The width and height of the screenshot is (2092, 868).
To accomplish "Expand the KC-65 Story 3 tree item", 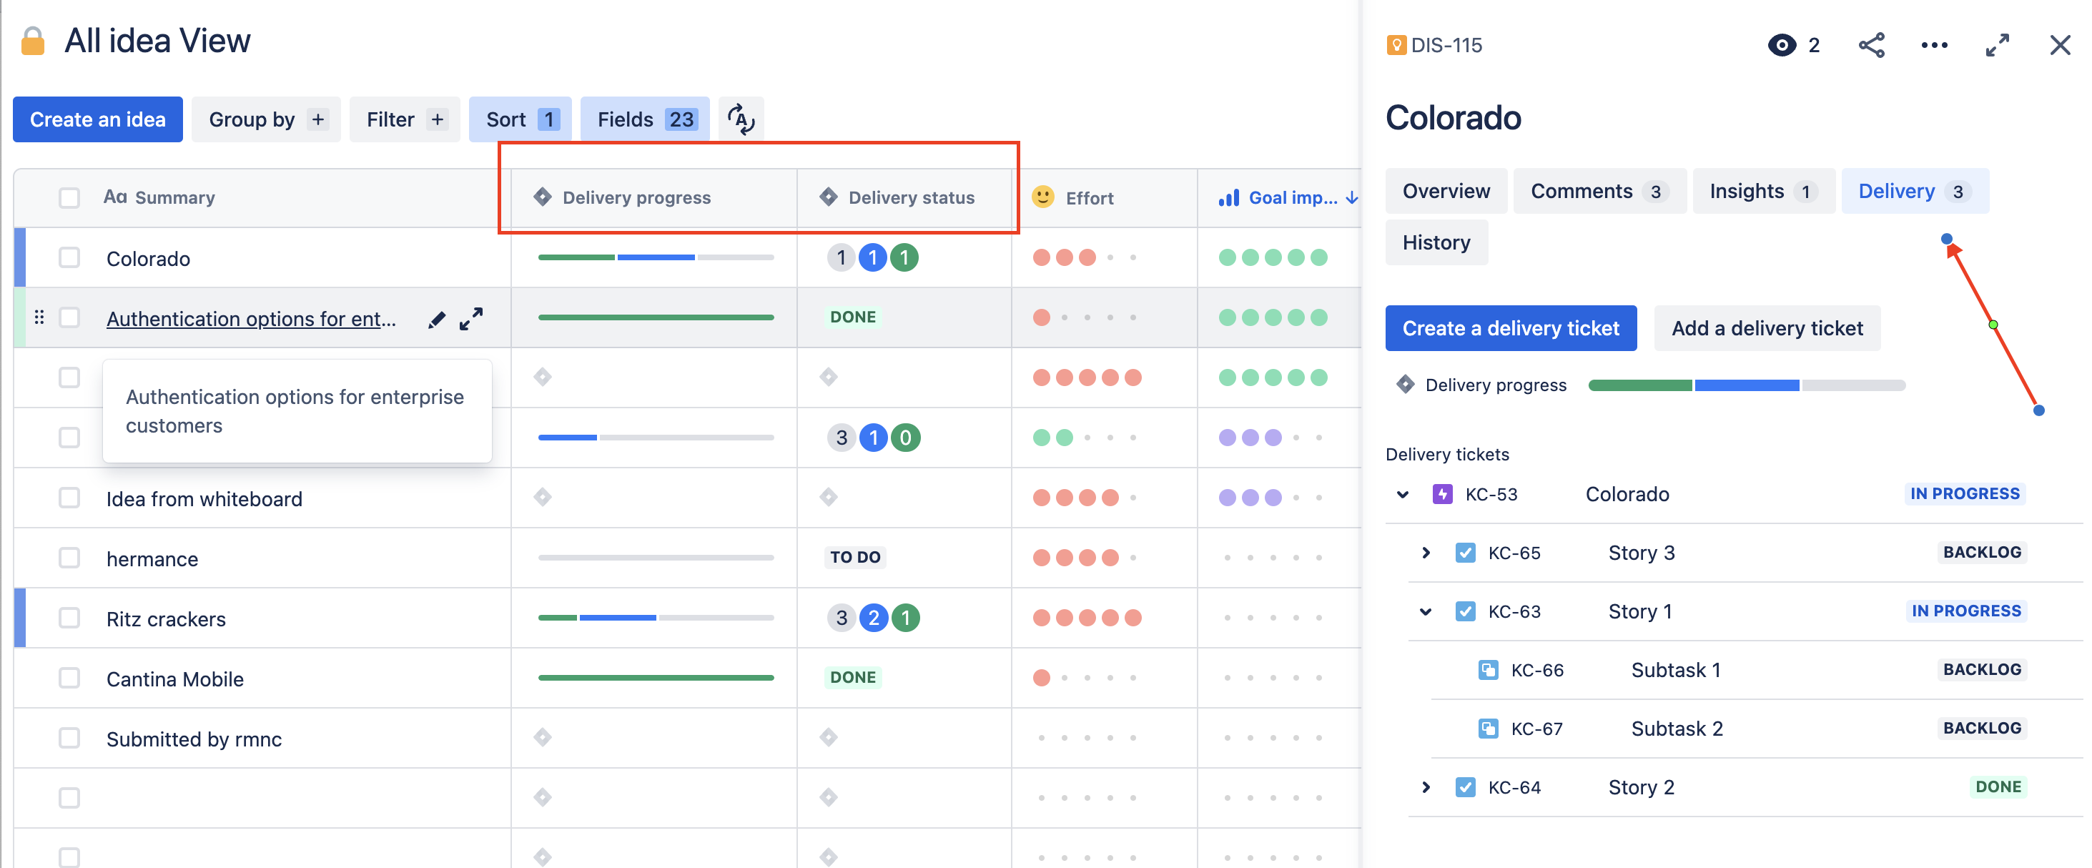I will pos(1426,552).
